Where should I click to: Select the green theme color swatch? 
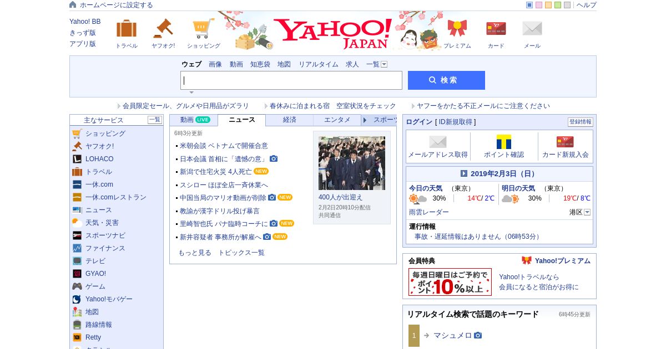point(558,5)
